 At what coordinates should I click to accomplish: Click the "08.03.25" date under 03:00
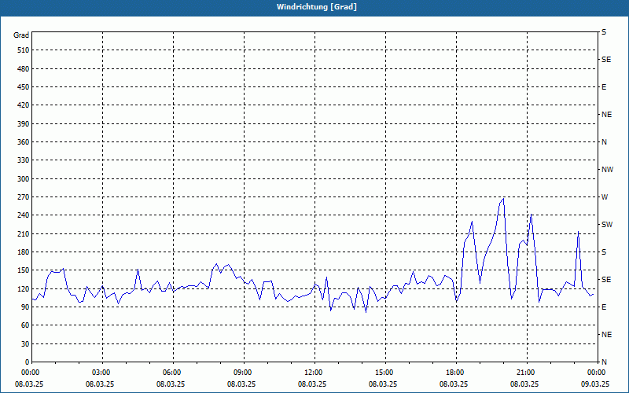pos(100,384)
